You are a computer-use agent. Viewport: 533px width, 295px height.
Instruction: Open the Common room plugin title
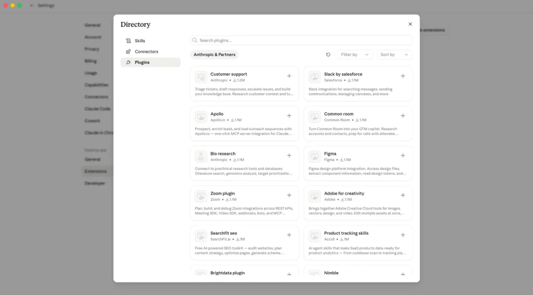click(338, 114)
